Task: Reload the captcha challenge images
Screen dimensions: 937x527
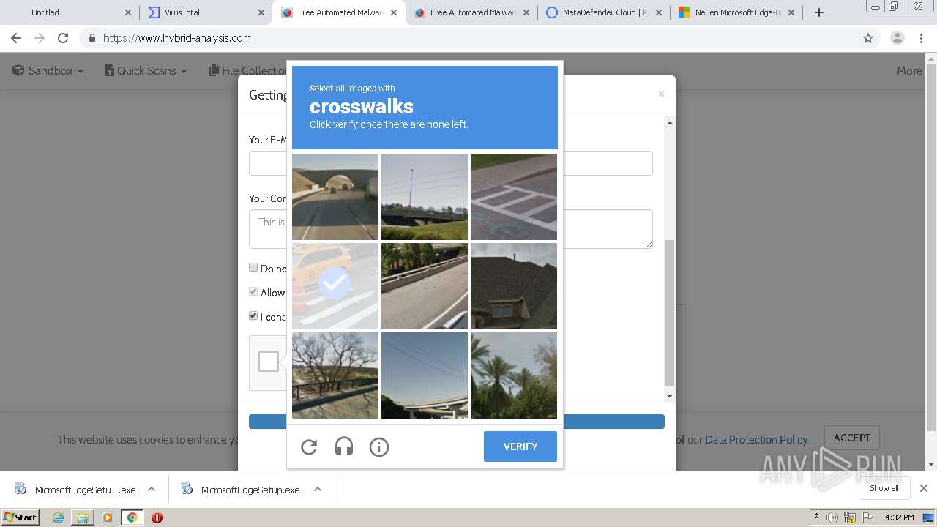Action: point(309,446)
